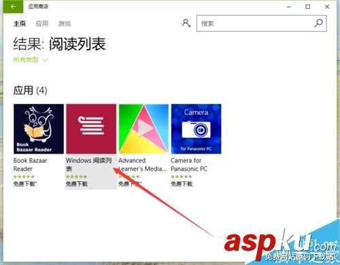The image size is (340, 265).
Task: Switch to the 应用 tab
Action: 42,24
